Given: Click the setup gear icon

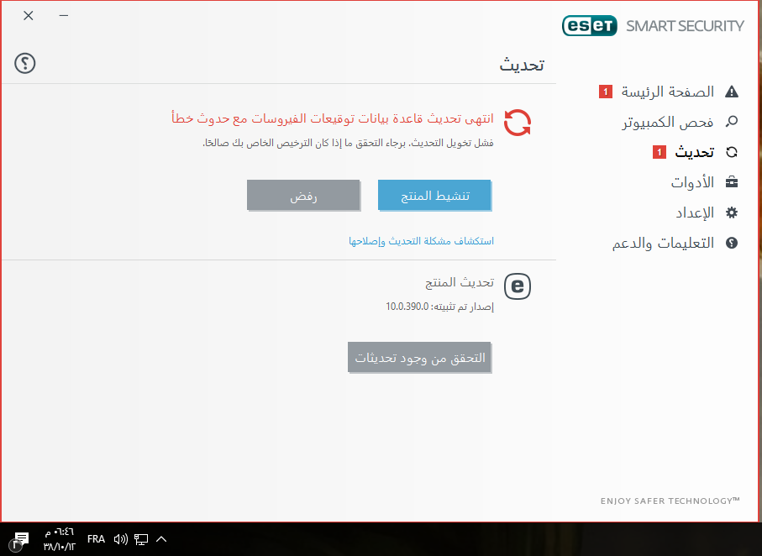Looking at the screenshot, I should pos(732,212).
